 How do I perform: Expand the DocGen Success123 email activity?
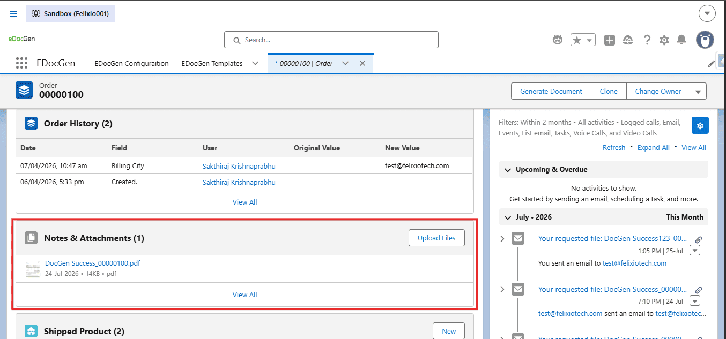[x=502, y=239]
